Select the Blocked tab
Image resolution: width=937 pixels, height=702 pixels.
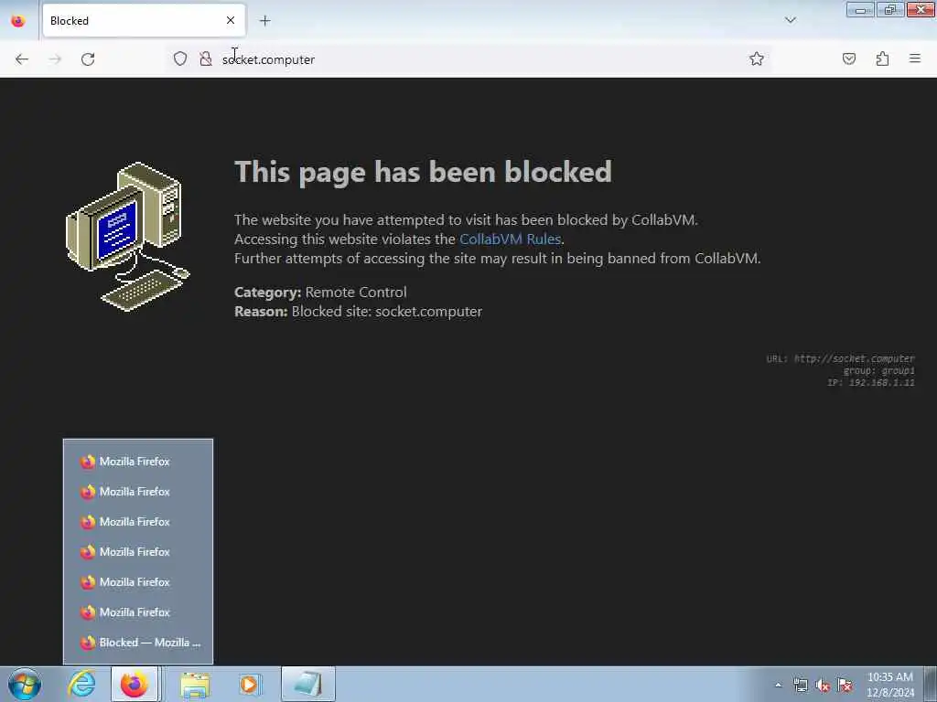point(144,21)
